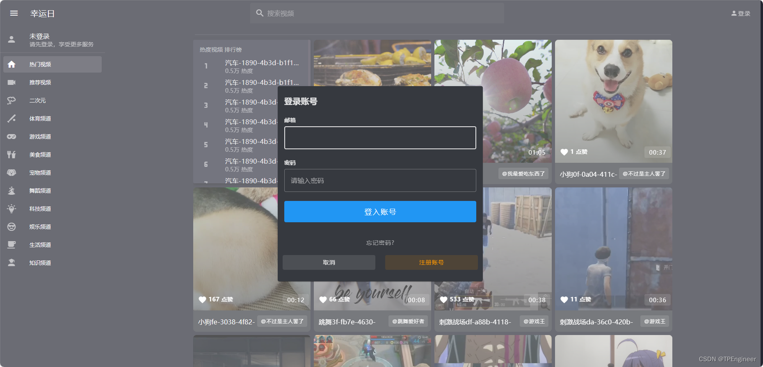This screenshot has height=367, width=763.
Task: Click the icon beside 二次元
Action: (11, 100)
